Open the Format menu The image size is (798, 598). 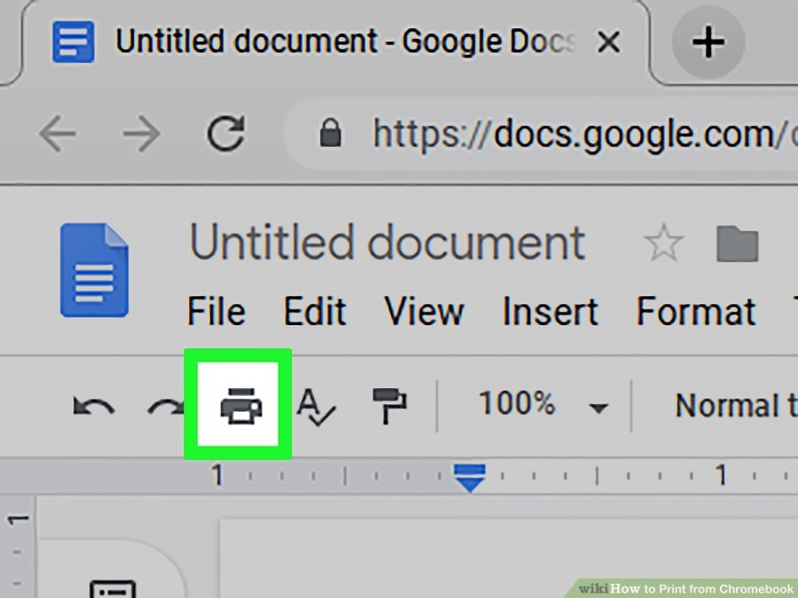pyautogui.click(x=696, y=311)
